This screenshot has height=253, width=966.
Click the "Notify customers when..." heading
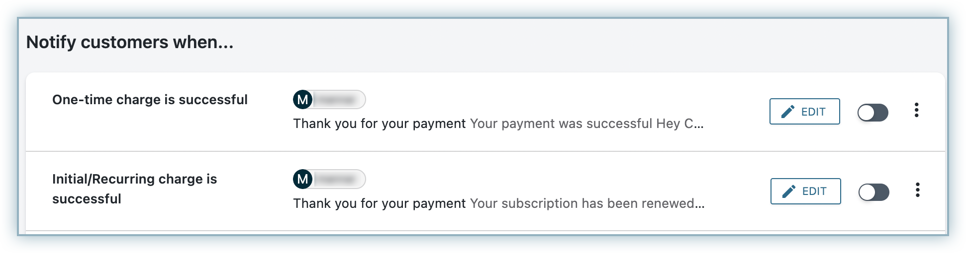pyautogui.click(x=130, y=42)
